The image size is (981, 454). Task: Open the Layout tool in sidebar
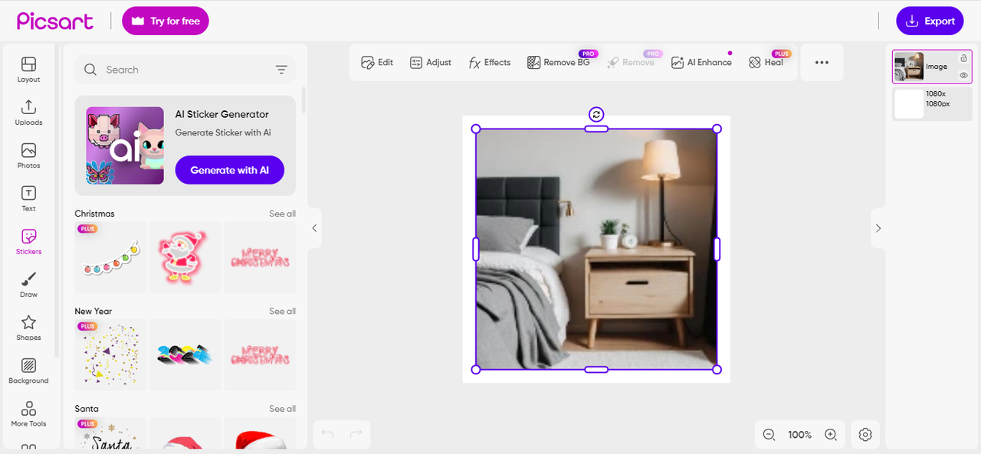click(x=28, y=70)
